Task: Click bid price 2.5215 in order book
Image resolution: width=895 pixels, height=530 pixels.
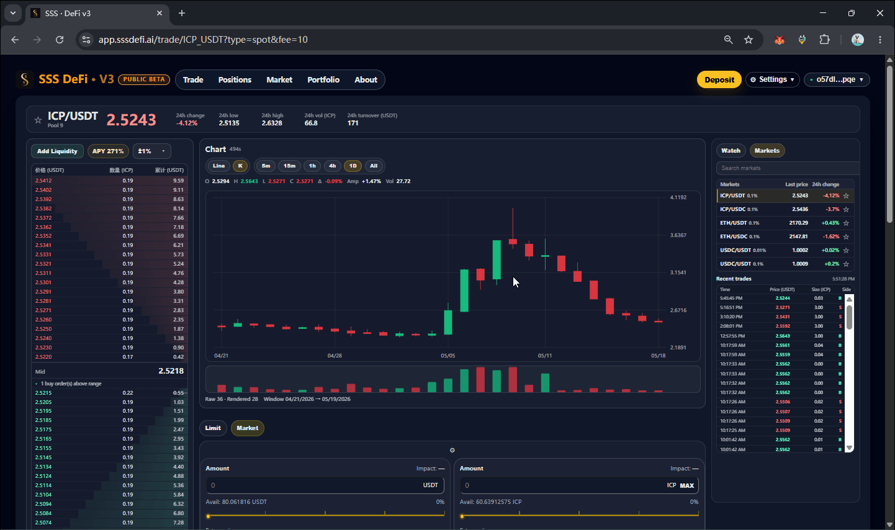Action: point(43,393)
